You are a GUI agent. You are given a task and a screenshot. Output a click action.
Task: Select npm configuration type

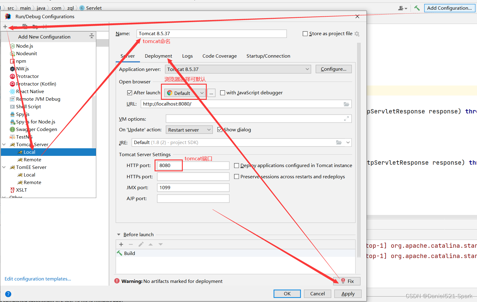click(21, 61)
